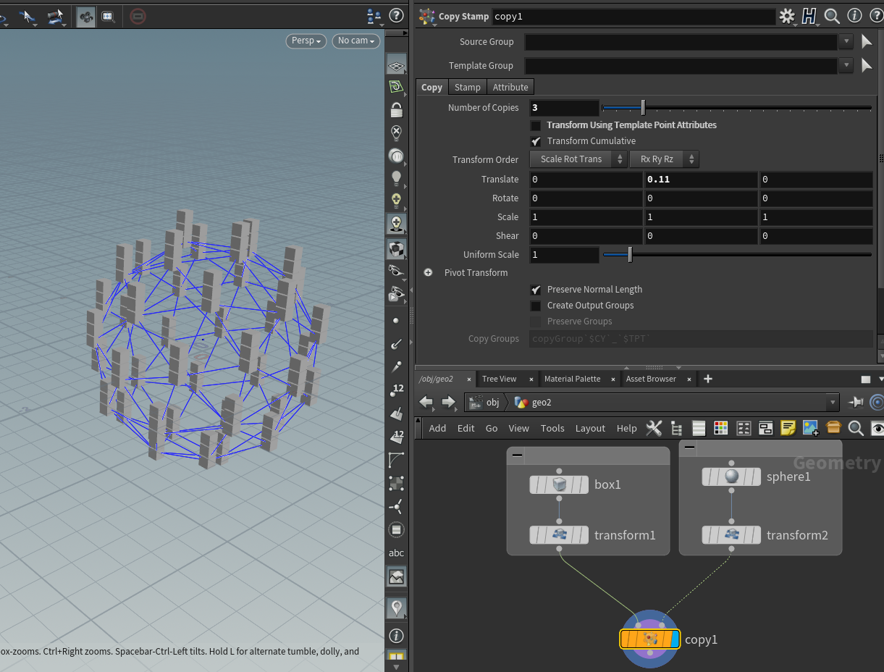Image resolution: width=884 pixels, height=672 pixels.
Task: Open the Persp viewport dropdown
Action: pyautogui.click(x=306, y=41)
